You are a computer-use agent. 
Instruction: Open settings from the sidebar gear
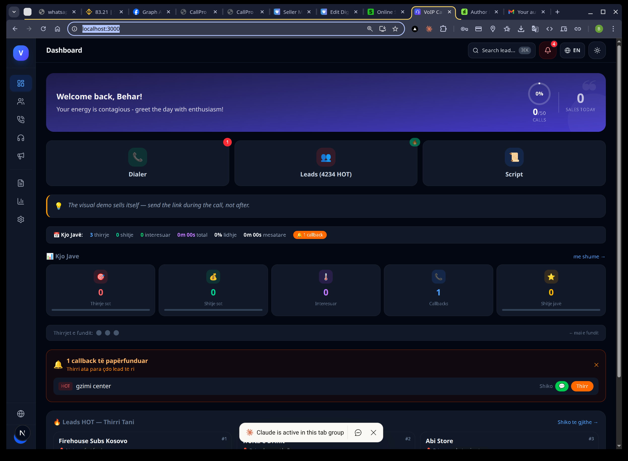point(21,219)
